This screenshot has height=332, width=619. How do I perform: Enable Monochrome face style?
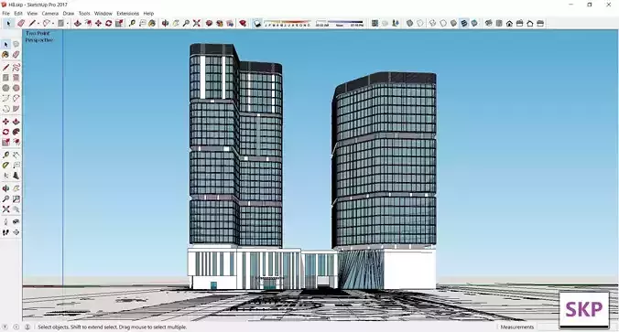coord(474,23)
